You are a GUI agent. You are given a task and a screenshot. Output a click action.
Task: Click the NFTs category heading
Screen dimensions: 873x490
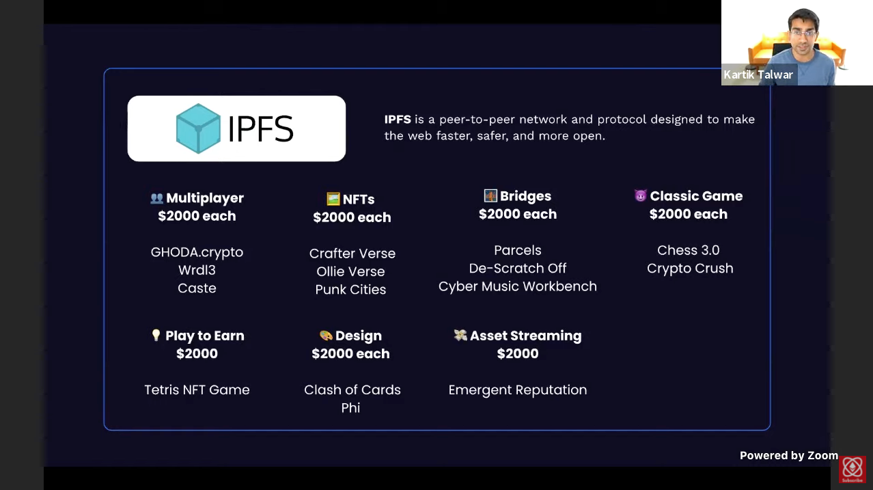(x=359, y=200)
